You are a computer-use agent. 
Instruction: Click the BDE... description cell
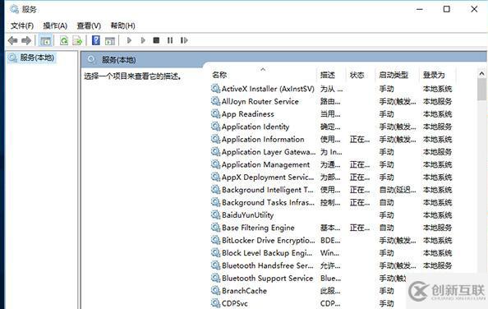(330, 240)
